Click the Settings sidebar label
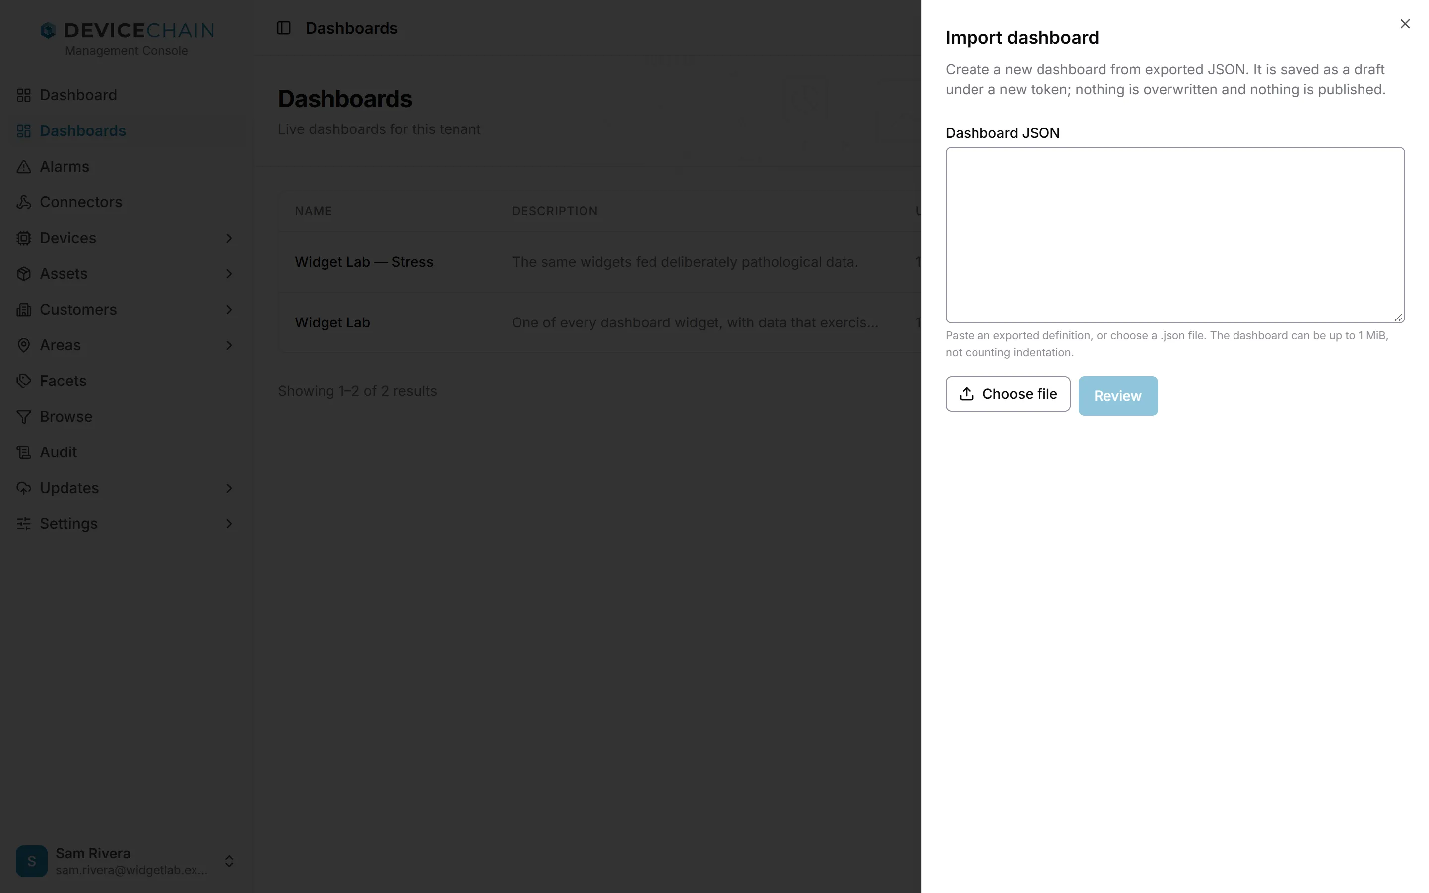 pyautogui.click(x=68, y=524)
